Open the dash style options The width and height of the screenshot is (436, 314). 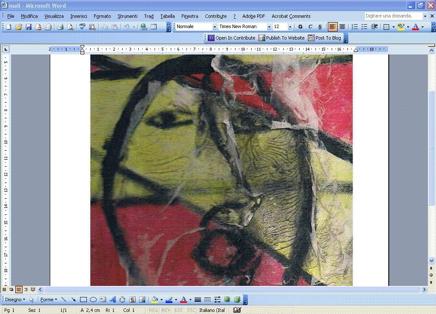point(207,300)
